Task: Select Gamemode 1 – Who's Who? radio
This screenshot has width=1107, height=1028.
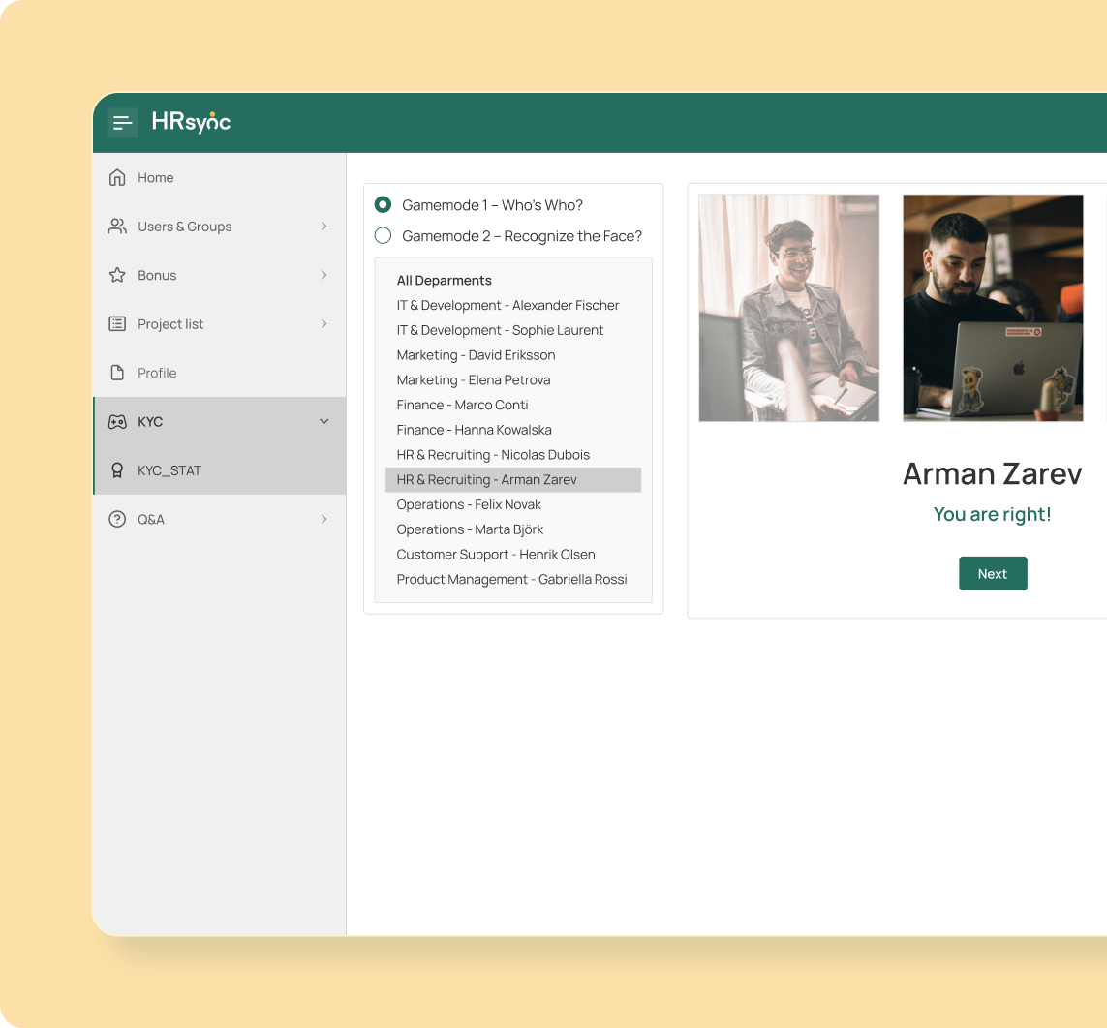Action: tap(383, 204)
